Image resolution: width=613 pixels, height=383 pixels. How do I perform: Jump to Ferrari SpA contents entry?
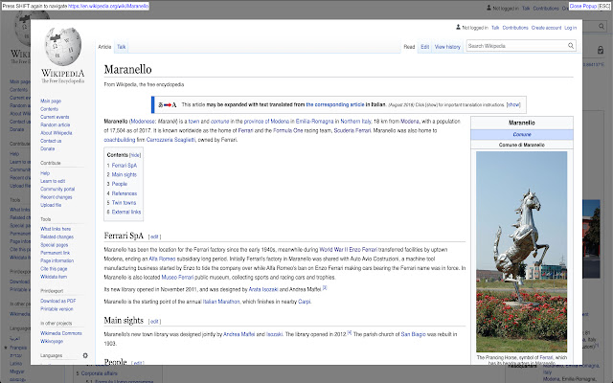pyautogui.click(x=125, y=166)
